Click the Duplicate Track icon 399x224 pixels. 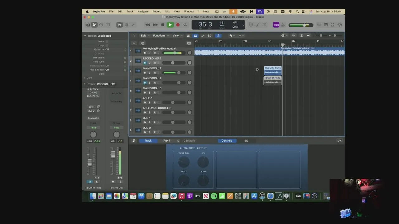point(142,43)
